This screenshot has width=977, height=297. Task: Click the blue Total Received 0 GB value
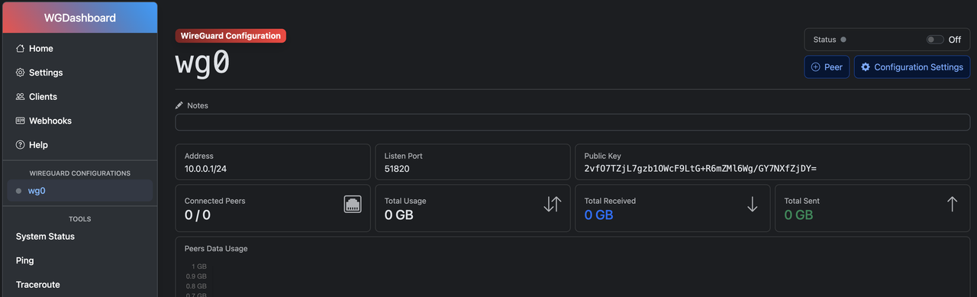(x=599, y=215)
